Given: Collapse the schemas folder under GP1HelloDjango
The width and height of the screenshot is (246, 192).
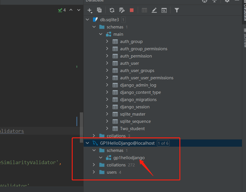Looking at the screenshot, I should [94, 150].
